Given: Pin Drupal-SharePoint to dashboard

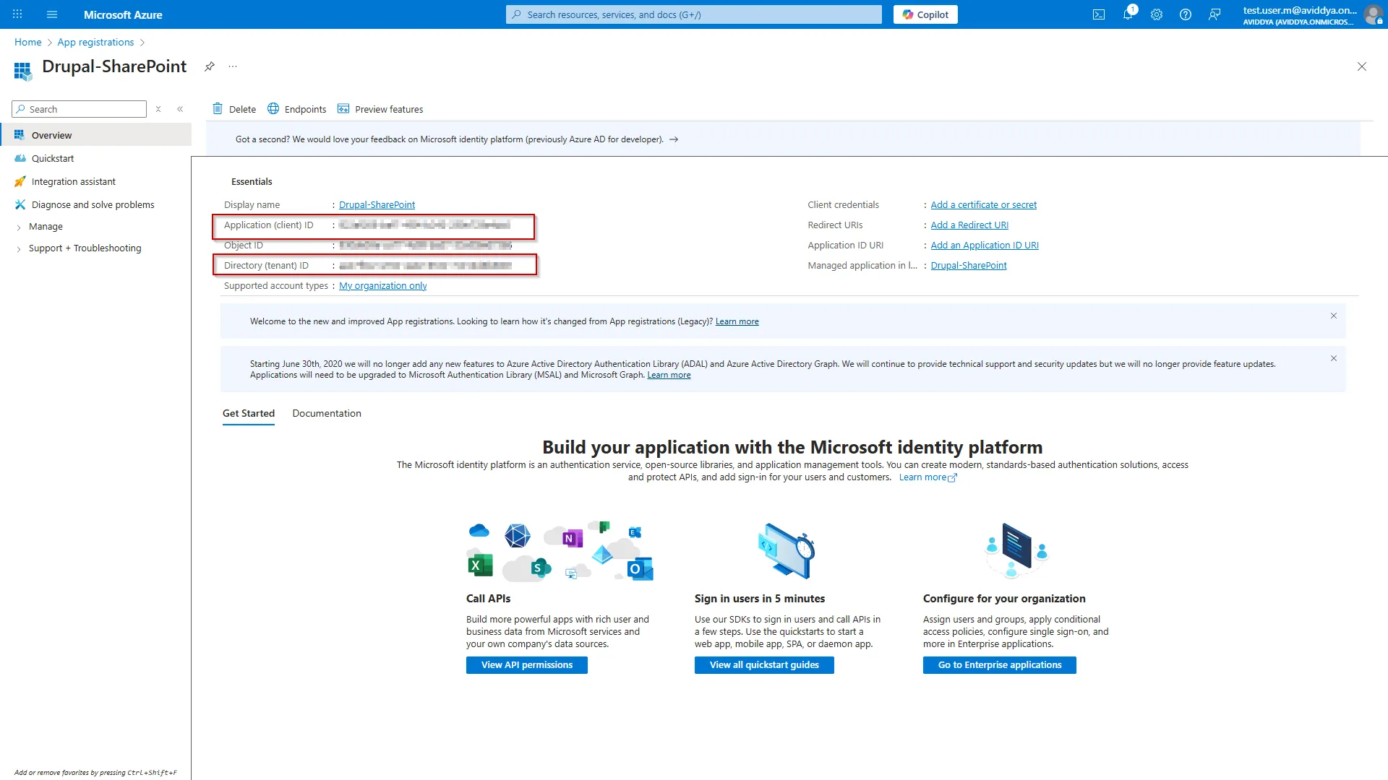Looking at the screenshot, I should 210,66.
